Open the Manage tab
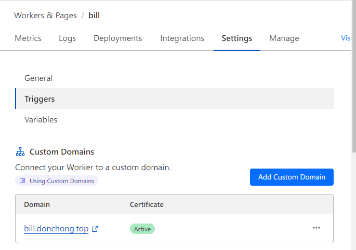Screen dimensions: 356x250 coord(284,38)
